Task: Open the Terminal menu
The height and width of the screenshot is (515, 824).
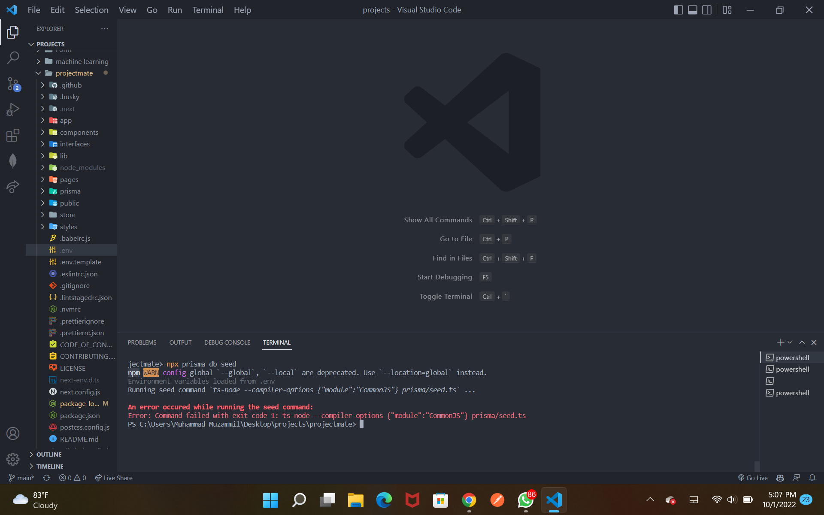Action: pos(208,9)
